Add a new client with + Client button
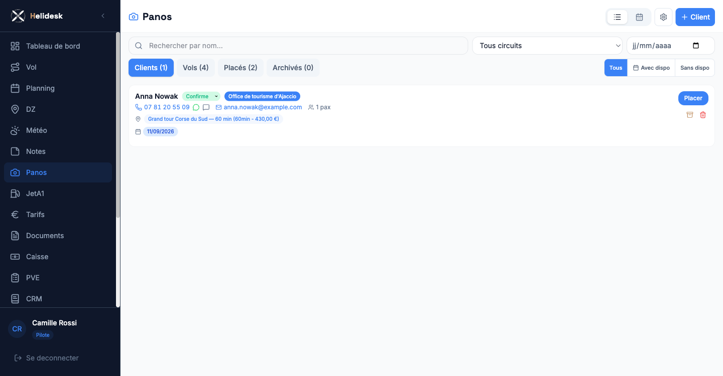 pyautogui.click(x=695, y=17)
